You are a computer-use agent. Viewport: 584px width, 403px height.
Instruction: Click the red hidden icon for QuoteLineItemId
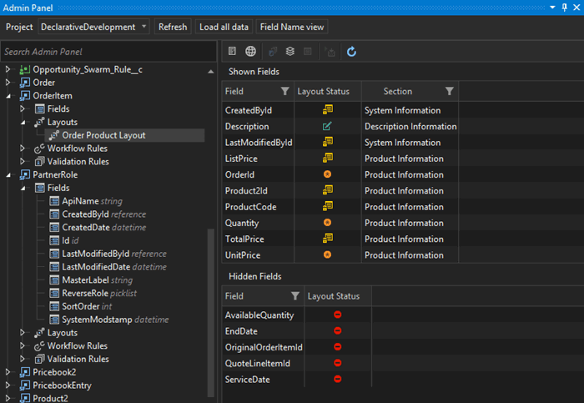[337, 363]
